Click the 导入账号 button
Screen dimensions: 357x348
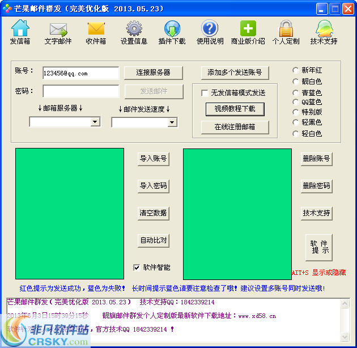coord(154,159)
